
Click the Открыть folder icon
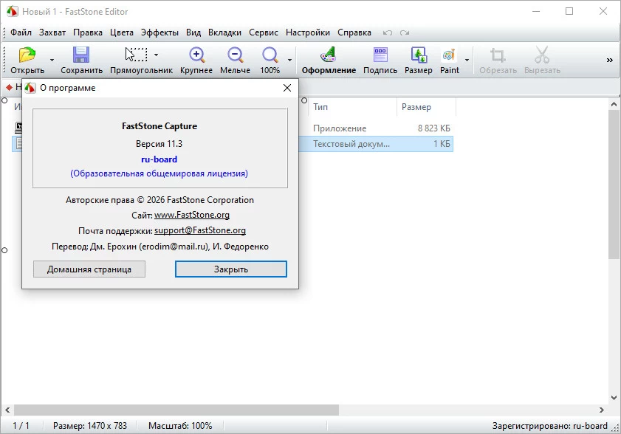27,55
